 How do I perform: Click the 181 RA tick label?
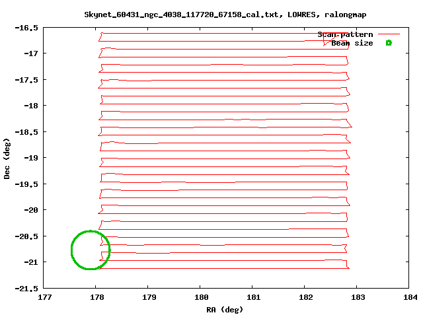[254, 297]
